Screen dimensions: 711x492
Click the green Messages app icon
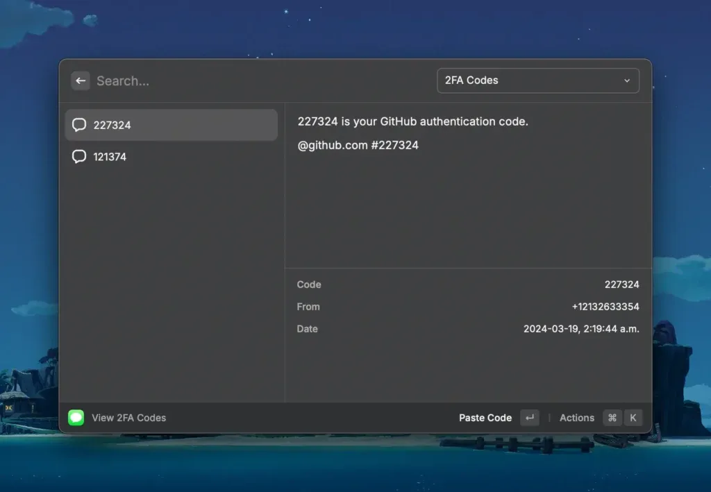pyautogui.click(x=76, y=417)
